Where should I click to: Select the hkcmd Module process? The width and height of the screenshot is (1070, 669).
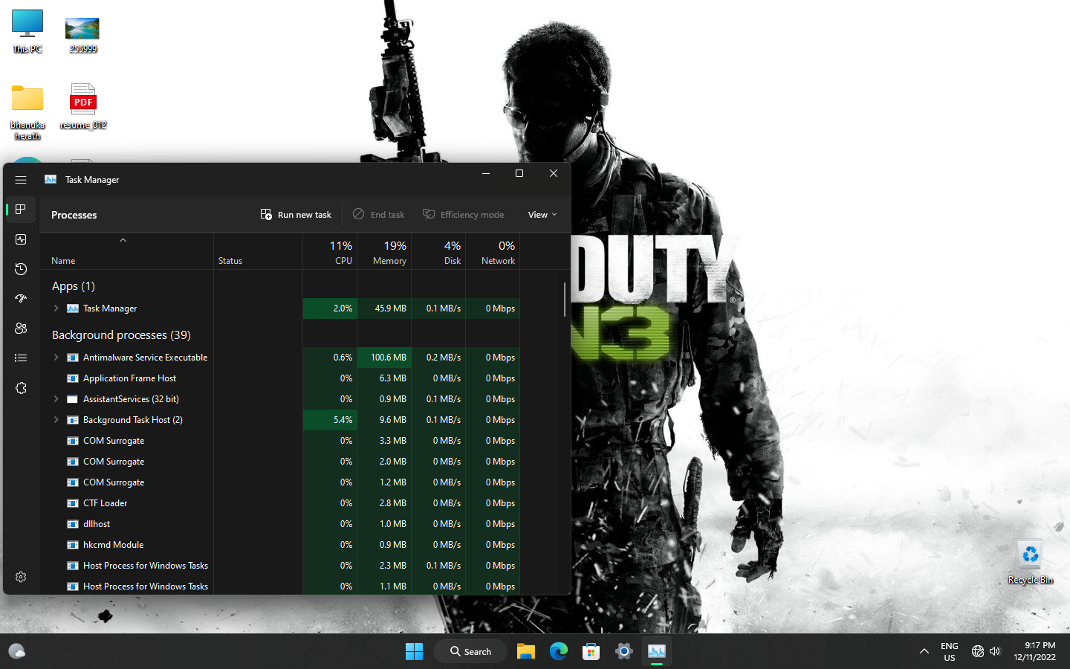279,545
